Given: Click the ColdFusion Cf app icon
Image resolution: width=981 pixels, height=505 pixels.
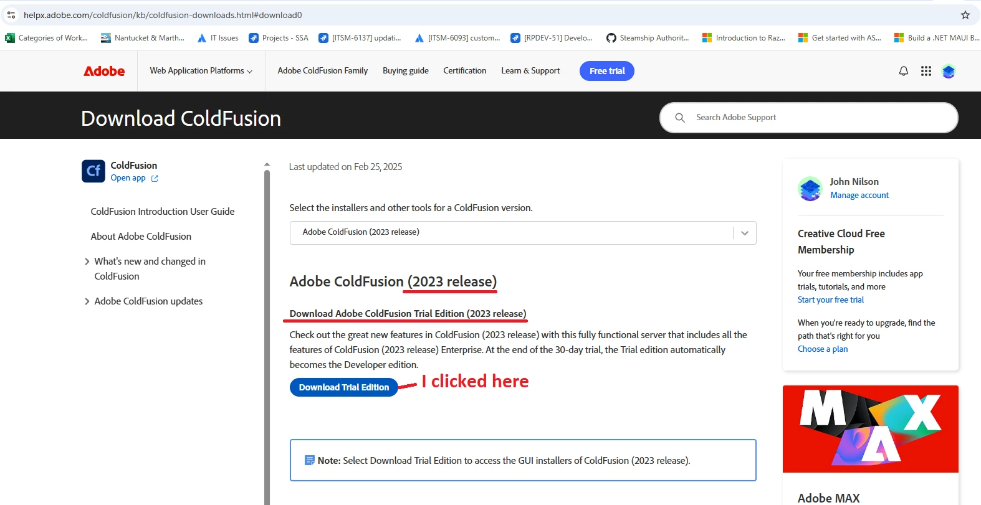Looking at the screenshot, I should click(93, 171).
